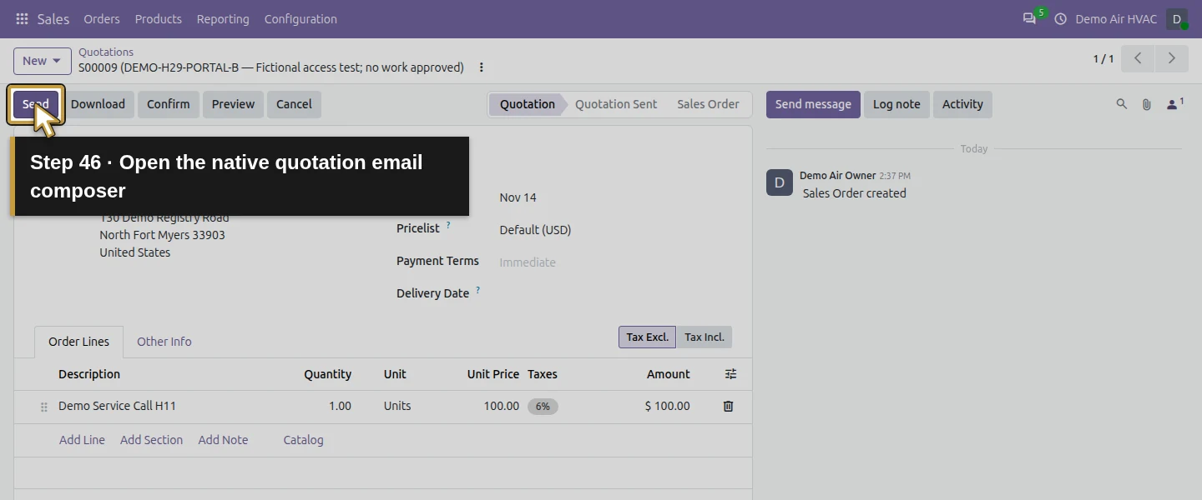1202x500 pixels.
Task: Click the pager 1 / 1 counter
Action: [1104, 59]
